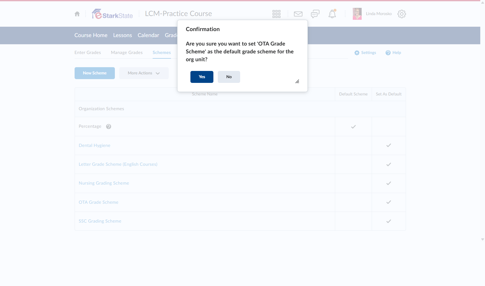This screenshot has width=485, height=286.
Task: Open the Settings link
Action: click(369, 53)
